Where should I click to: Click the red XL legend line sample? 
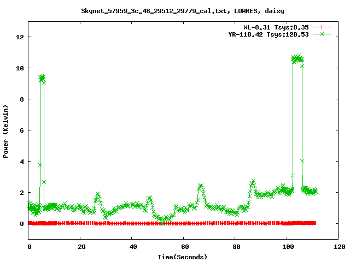322,27
